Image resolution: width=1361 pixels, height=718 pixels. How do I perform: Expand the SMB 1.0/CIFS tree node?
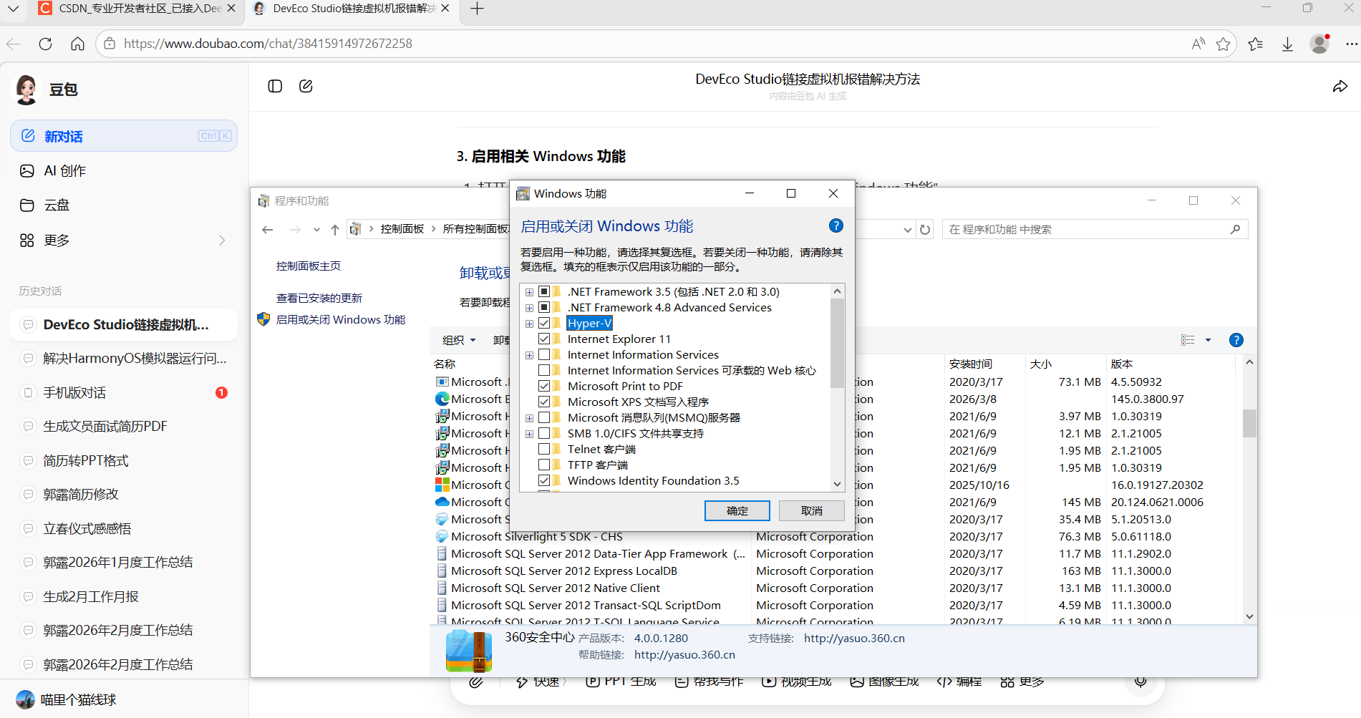[529, 434]
